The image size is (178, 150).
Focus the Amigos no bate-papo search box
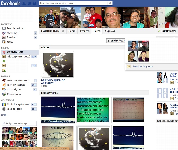click(x=19, y=123)
